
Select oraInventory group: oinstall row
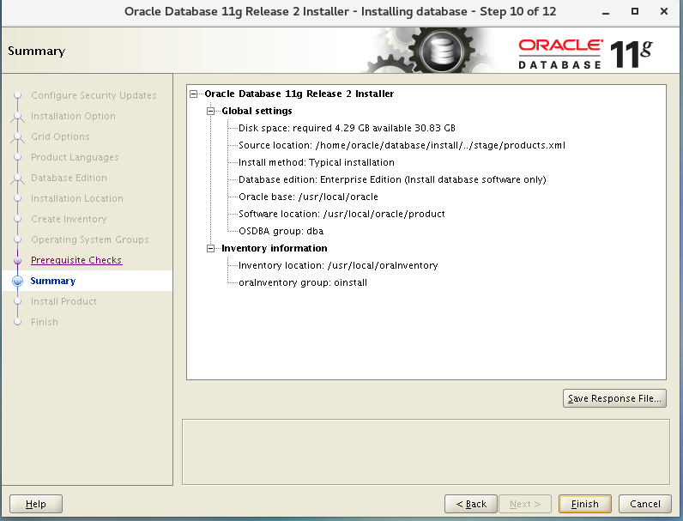coord(303,282)
